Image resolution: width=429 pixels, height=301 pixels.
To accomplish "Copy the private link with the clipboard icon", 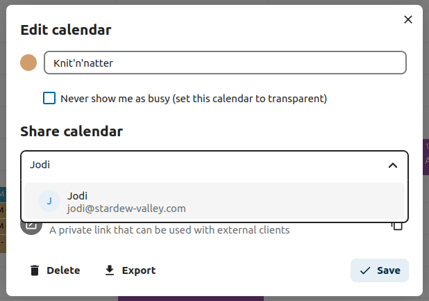I will (x=396, y=225).
